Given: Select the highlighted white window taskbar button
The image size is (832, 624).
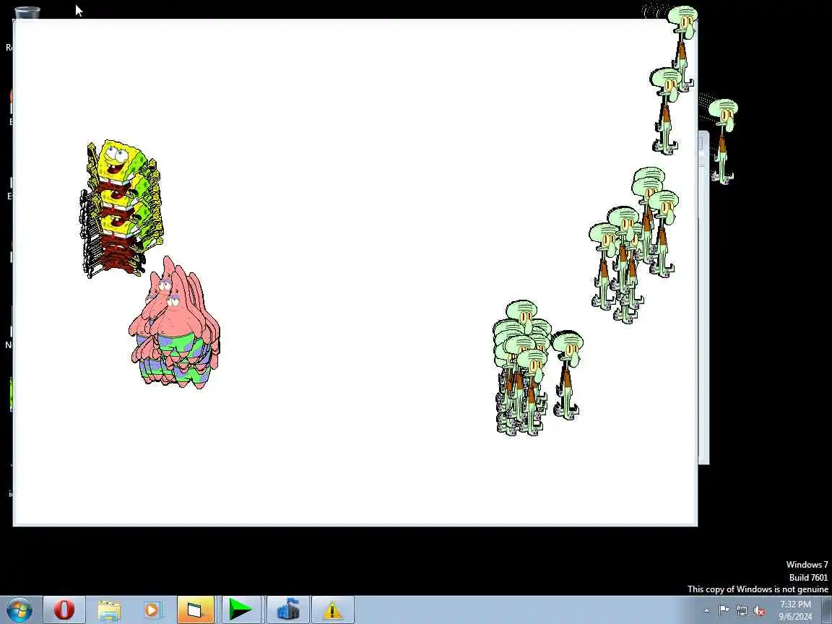Looking at the screenshot, I should (196, 610).
